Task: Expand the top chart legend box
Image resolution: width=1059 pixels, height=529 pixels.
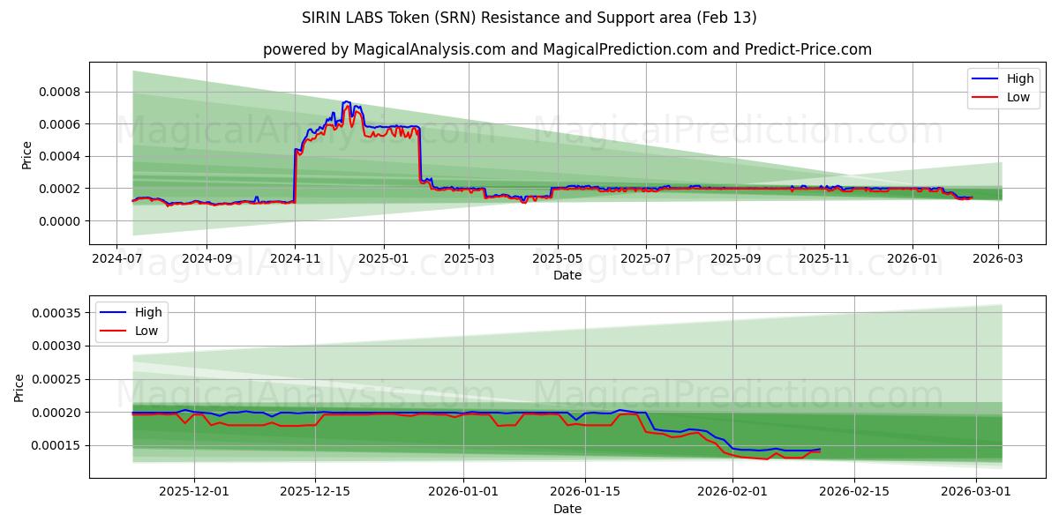Action: pos(1003,87)
